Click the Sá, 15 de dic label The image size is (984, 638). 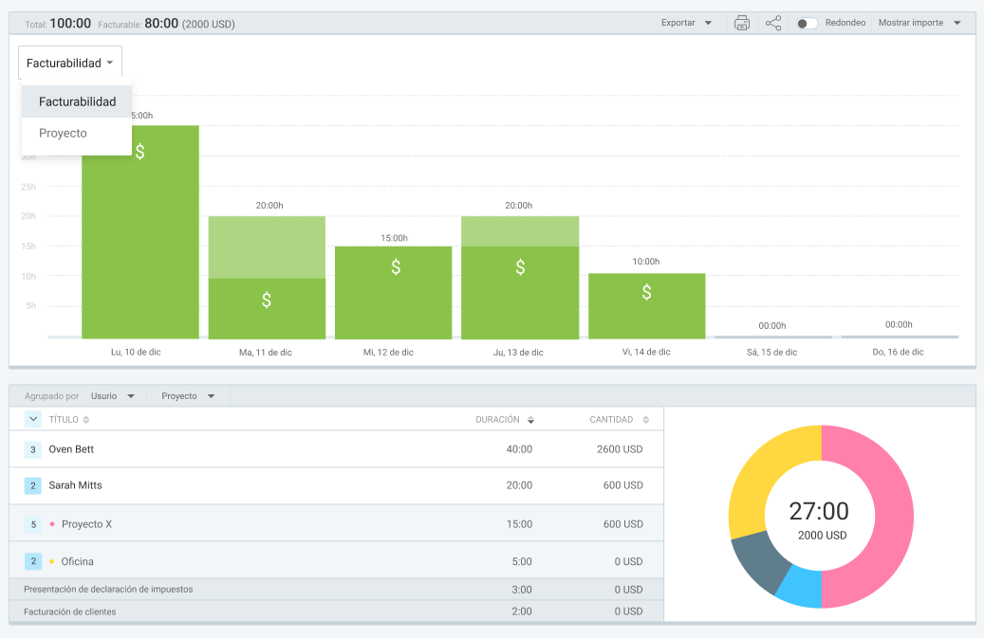[x=771, y=353]
